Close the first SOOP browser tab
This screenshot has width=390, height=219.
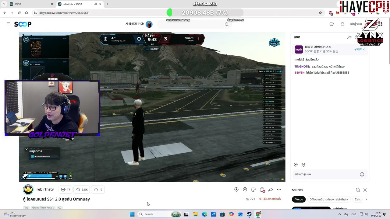tap(52, 4)
